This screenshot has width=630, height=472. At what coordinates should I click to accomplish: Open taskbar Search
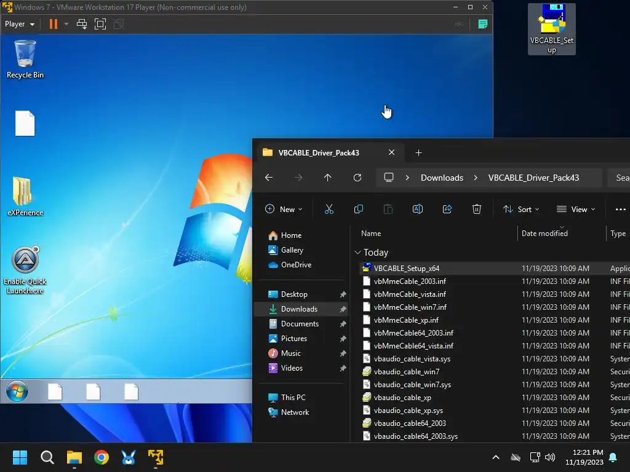[47, 457]
